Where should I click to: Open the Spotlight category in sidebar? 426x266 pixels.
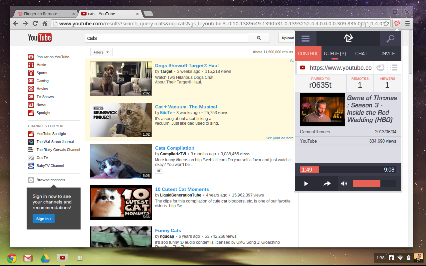(39, 113)
